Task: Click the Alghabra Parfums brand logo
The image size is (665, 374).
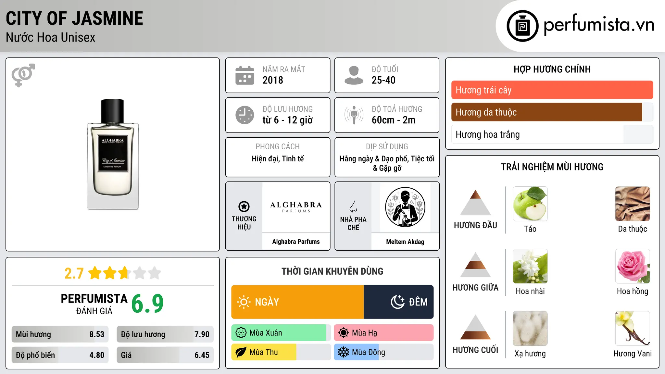Action: pyautogui.click(x=296, y=207)
